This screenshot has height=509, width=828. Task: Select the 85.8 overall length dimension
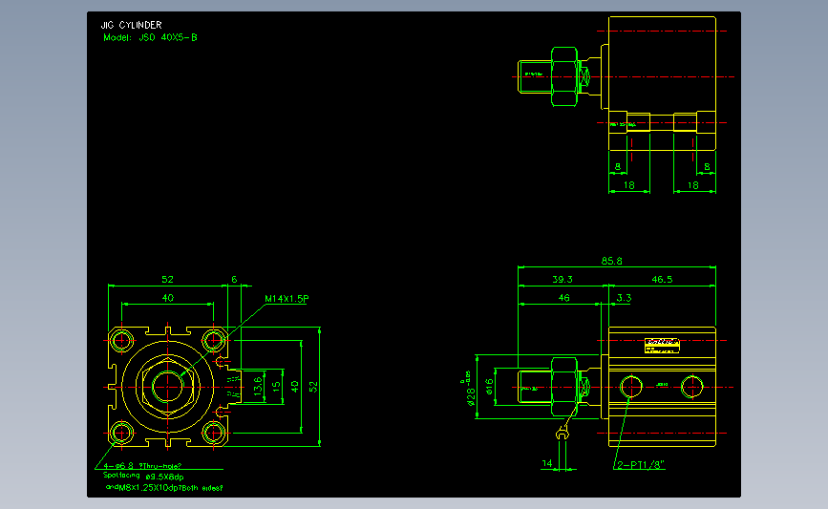click(611, 261)
